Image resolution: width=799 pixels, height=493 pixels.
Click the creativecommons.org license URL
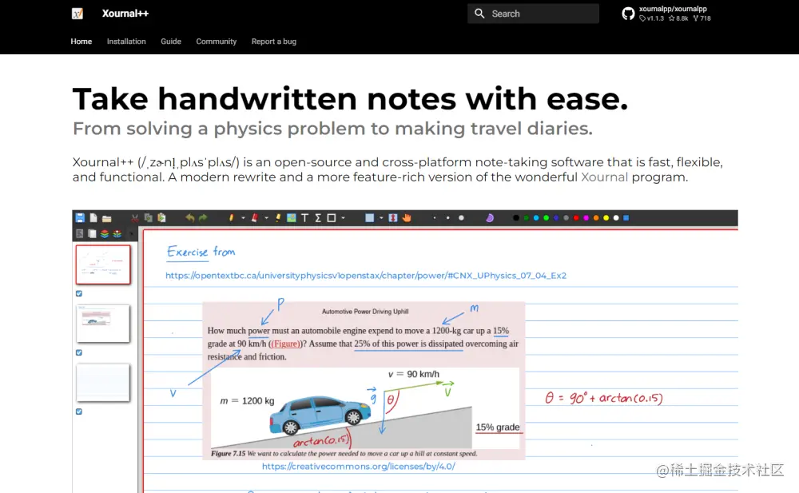(x=358, y=466)
